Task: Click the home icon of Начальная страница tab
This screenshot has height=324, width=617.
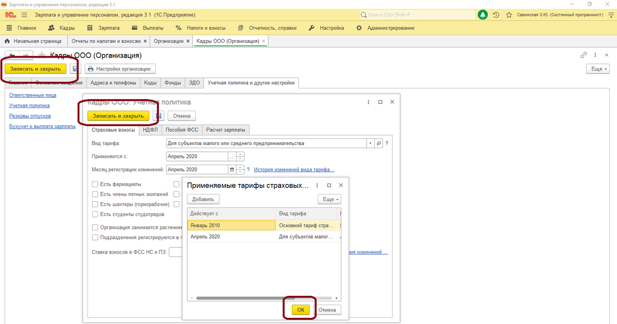Action: coord(7,41)
